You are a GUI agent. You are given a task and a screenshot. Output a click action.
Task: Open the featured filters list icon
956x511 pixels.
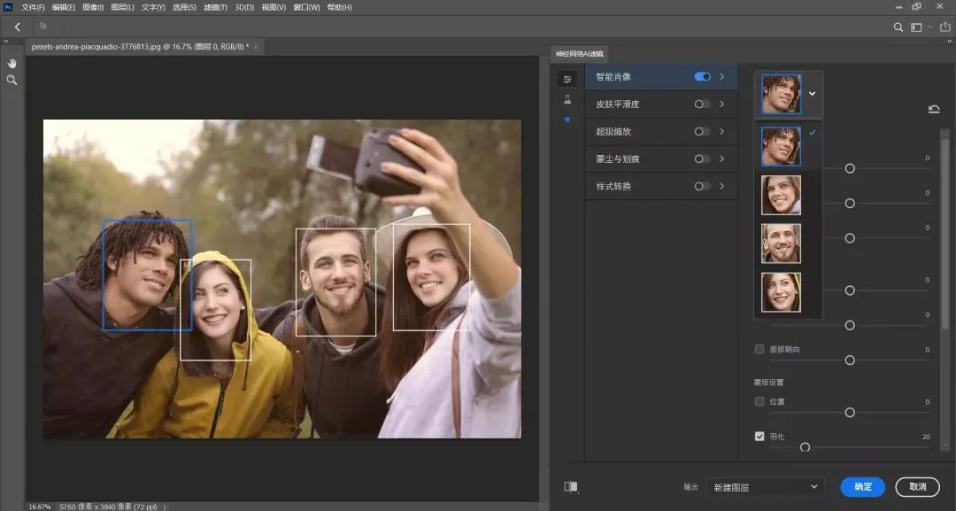click(567, 79)
